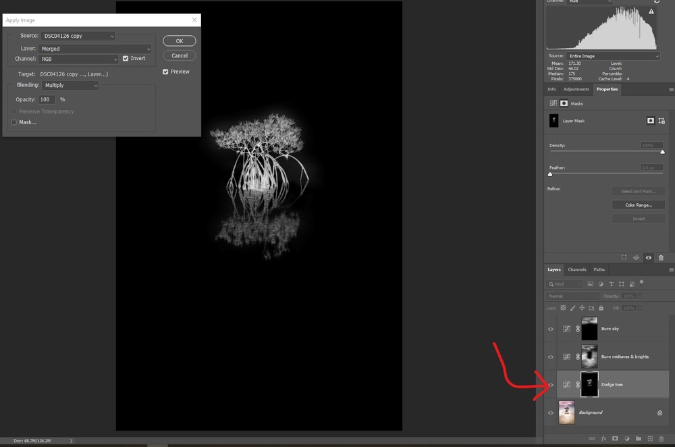Image resolution: width=675 pixels, height=447 pixels.
Task: Create new fill or adjustment layer
Action: pos(627,438)
